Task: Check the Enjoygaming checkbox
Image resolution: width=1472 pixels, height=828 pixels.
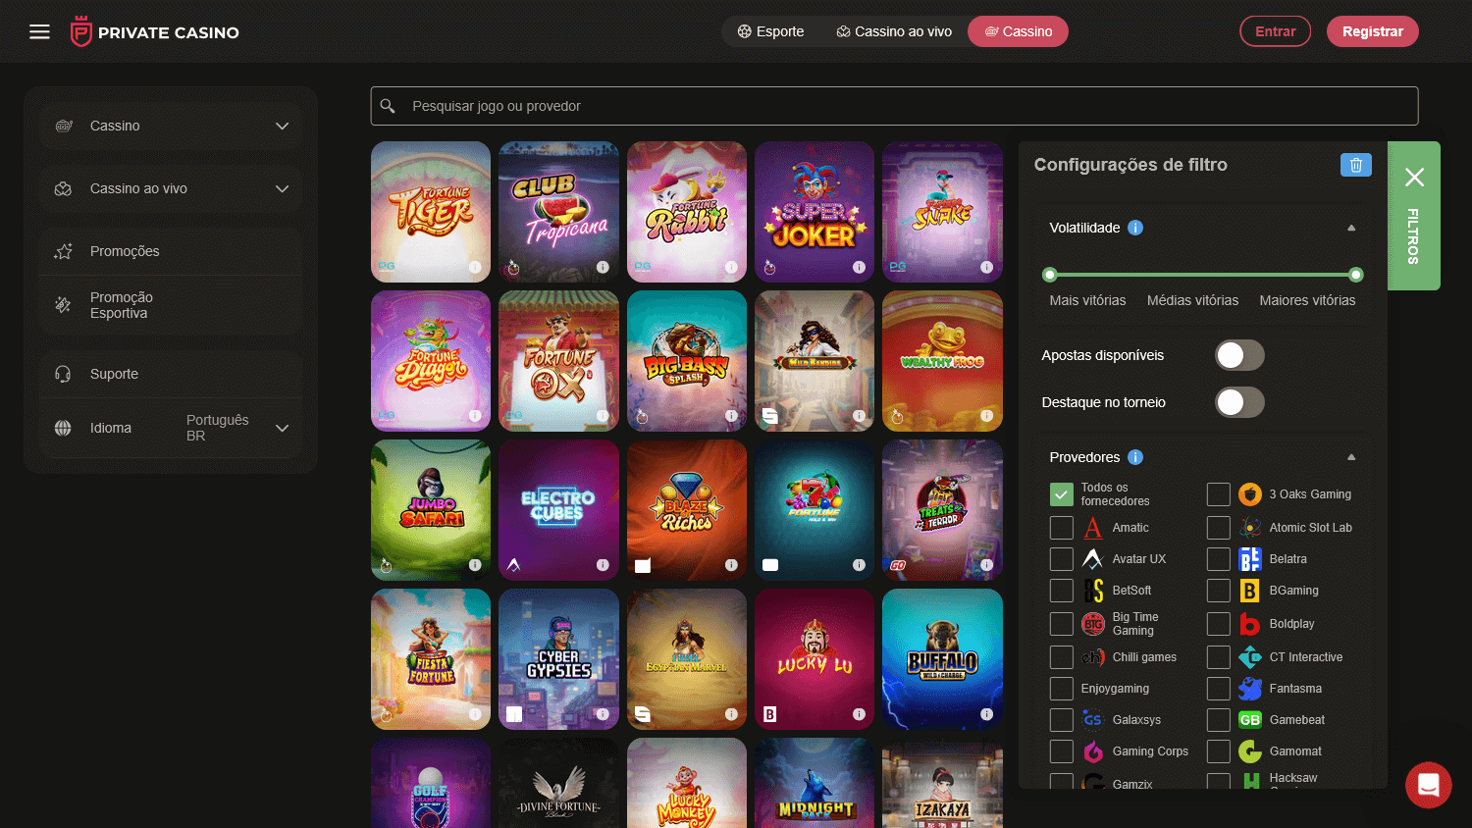Action: pos(1062,689)
